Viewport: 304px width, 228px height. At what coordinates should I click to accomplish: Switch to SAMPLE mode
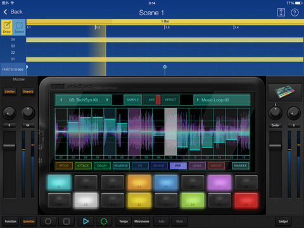click(132, 99)
